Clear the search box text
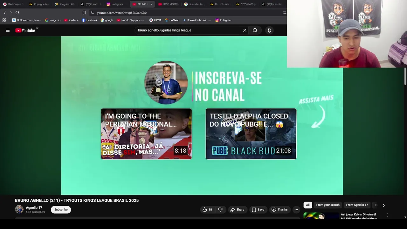The image size is (407, 229). pos(245,30)
